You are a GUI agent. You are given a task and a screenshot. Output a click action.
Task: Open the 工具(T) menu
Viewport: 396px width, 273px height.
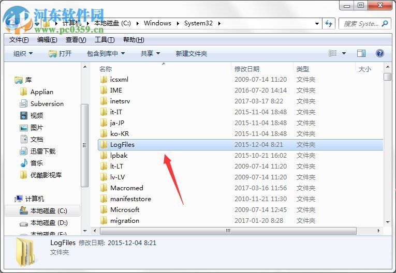pyautogui.click(x=105, y=40)
